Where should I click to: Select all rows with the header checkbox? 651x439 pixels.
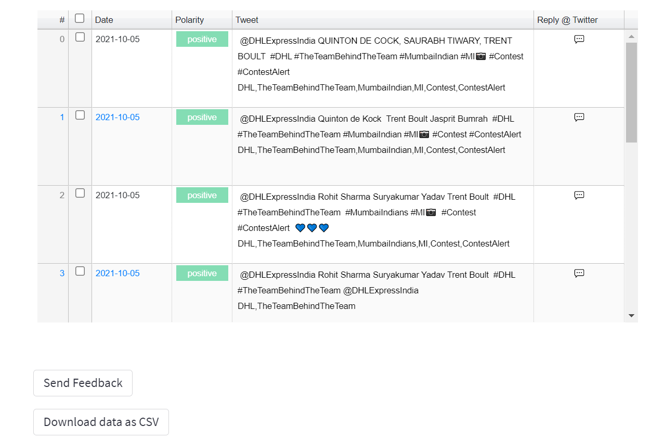coord(80,18)
